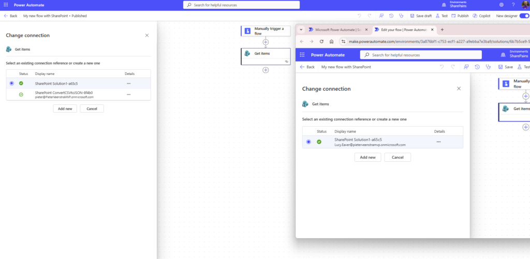The height and width of the screenshot is (259, 530).
Task: Go Back in the background window
Action: coord(10,16)
